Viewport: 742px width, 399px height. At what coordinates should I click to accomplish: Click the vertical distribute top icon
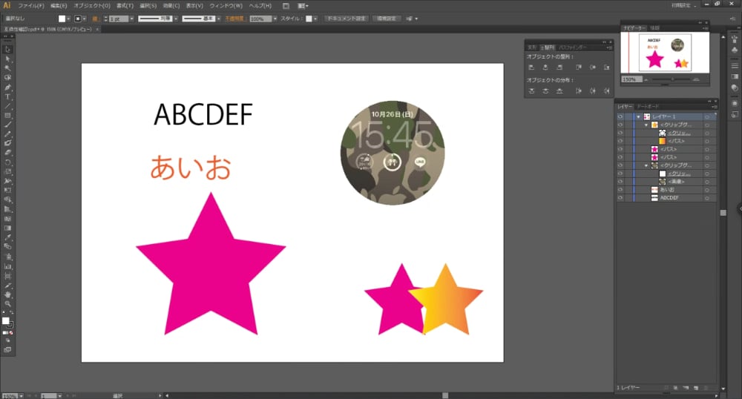point(531,90)
